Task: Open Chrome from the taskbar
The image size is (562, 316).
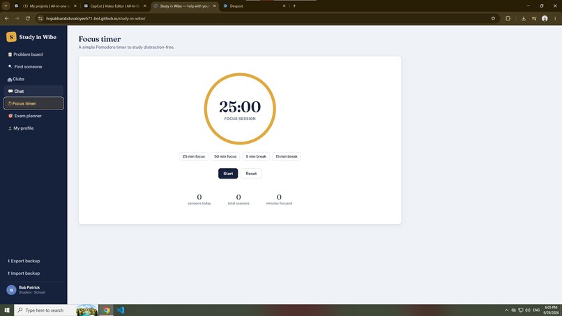Action: [107, 310]
